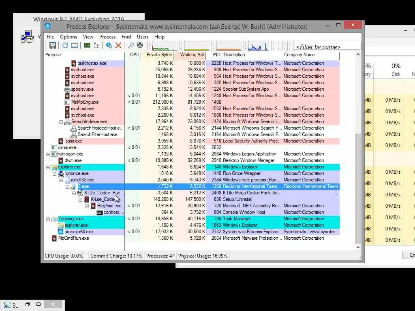Select the Spooler SubSystem App description
This screenshot has width=415, height=311.
pos(246,89)
